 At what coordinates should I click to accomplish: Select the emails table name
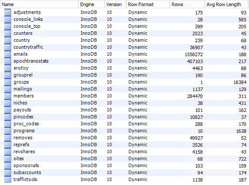coord(20,54)
